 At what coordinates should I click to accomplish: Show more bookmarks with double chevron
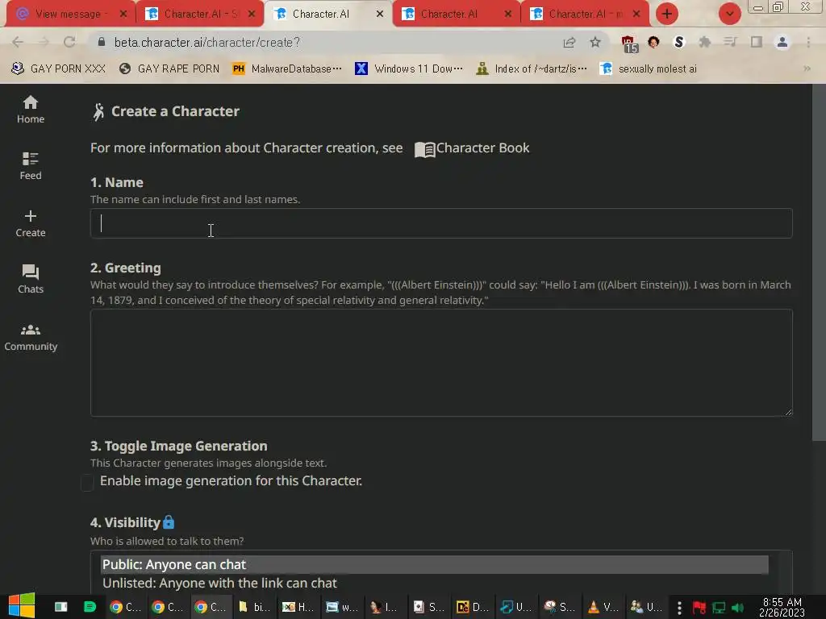pyautogui.click(x=807, y=69)
